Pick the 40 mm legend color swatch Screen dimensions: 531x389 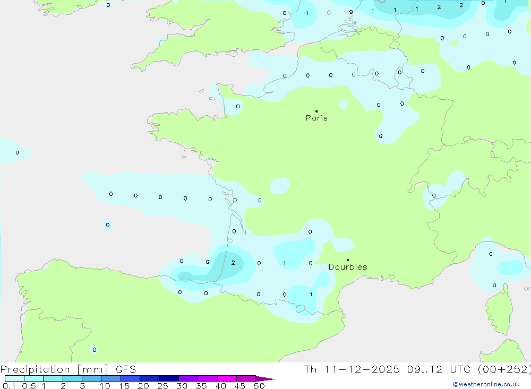pyautogui.click(x=227, y=378)
